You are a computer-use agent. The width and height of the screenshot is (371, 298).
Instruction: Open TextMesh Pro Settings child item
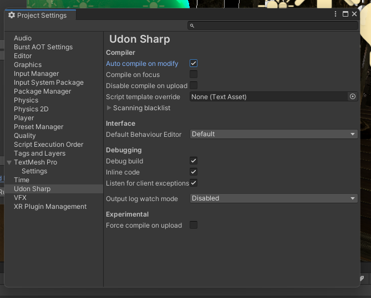point(34,171)
